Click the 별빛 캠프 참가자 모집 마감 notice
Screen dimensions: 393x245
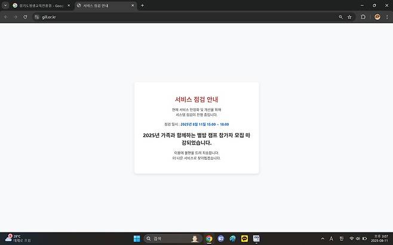point(196,139)
